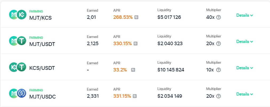Click the MJT/USDC token pair logo
Viewport: 270px width, 107px height.
pyautogui.click(x=17, y=93)
